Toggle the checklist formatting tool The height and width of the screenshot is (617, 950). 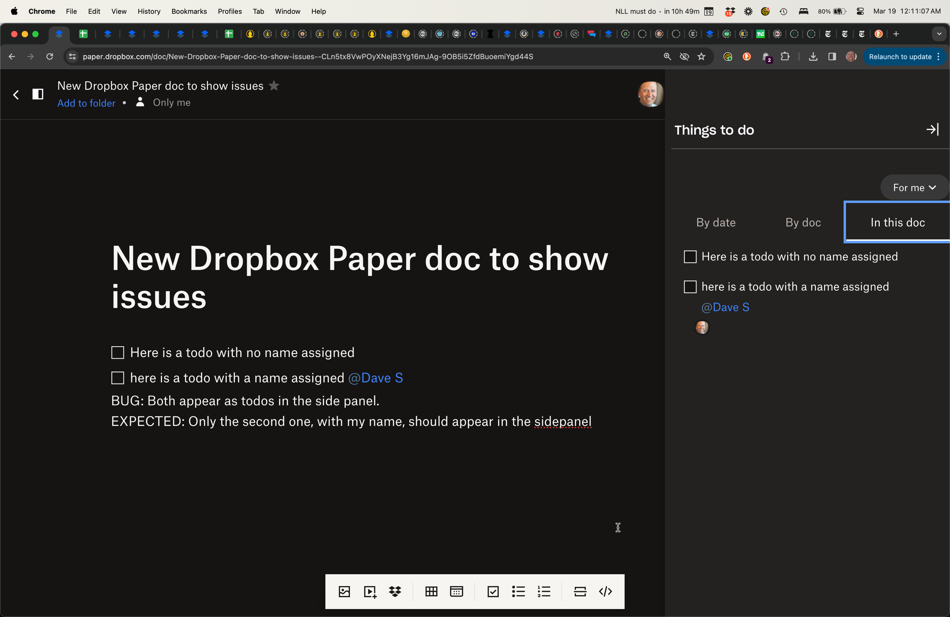point(492,591)
